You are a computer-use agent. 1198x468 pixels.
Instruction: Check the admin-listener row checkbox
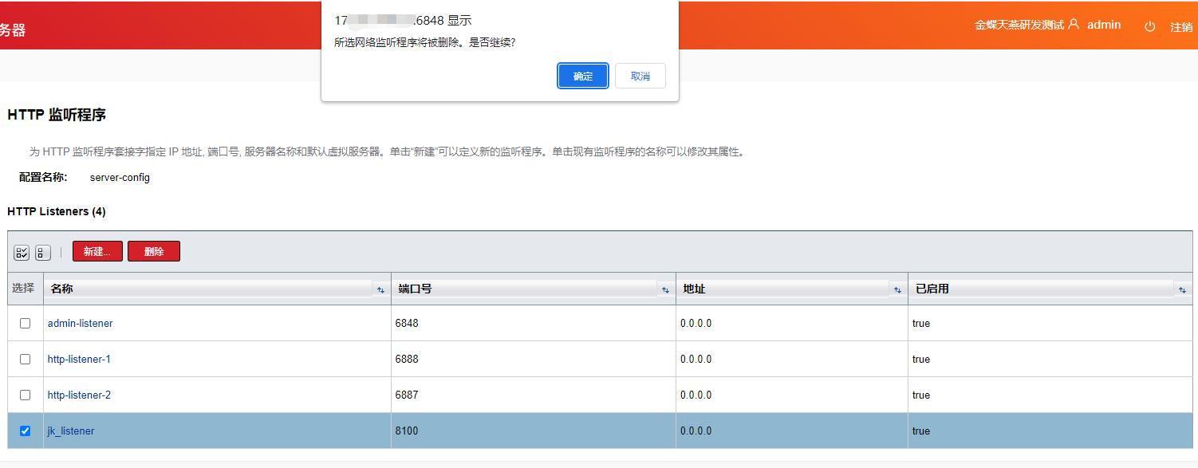tap(25, 324)
